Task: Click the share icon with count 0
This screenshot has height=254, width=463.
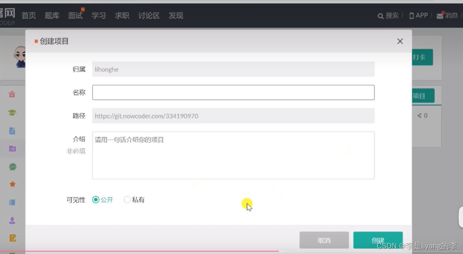Action: coord(419,115)
